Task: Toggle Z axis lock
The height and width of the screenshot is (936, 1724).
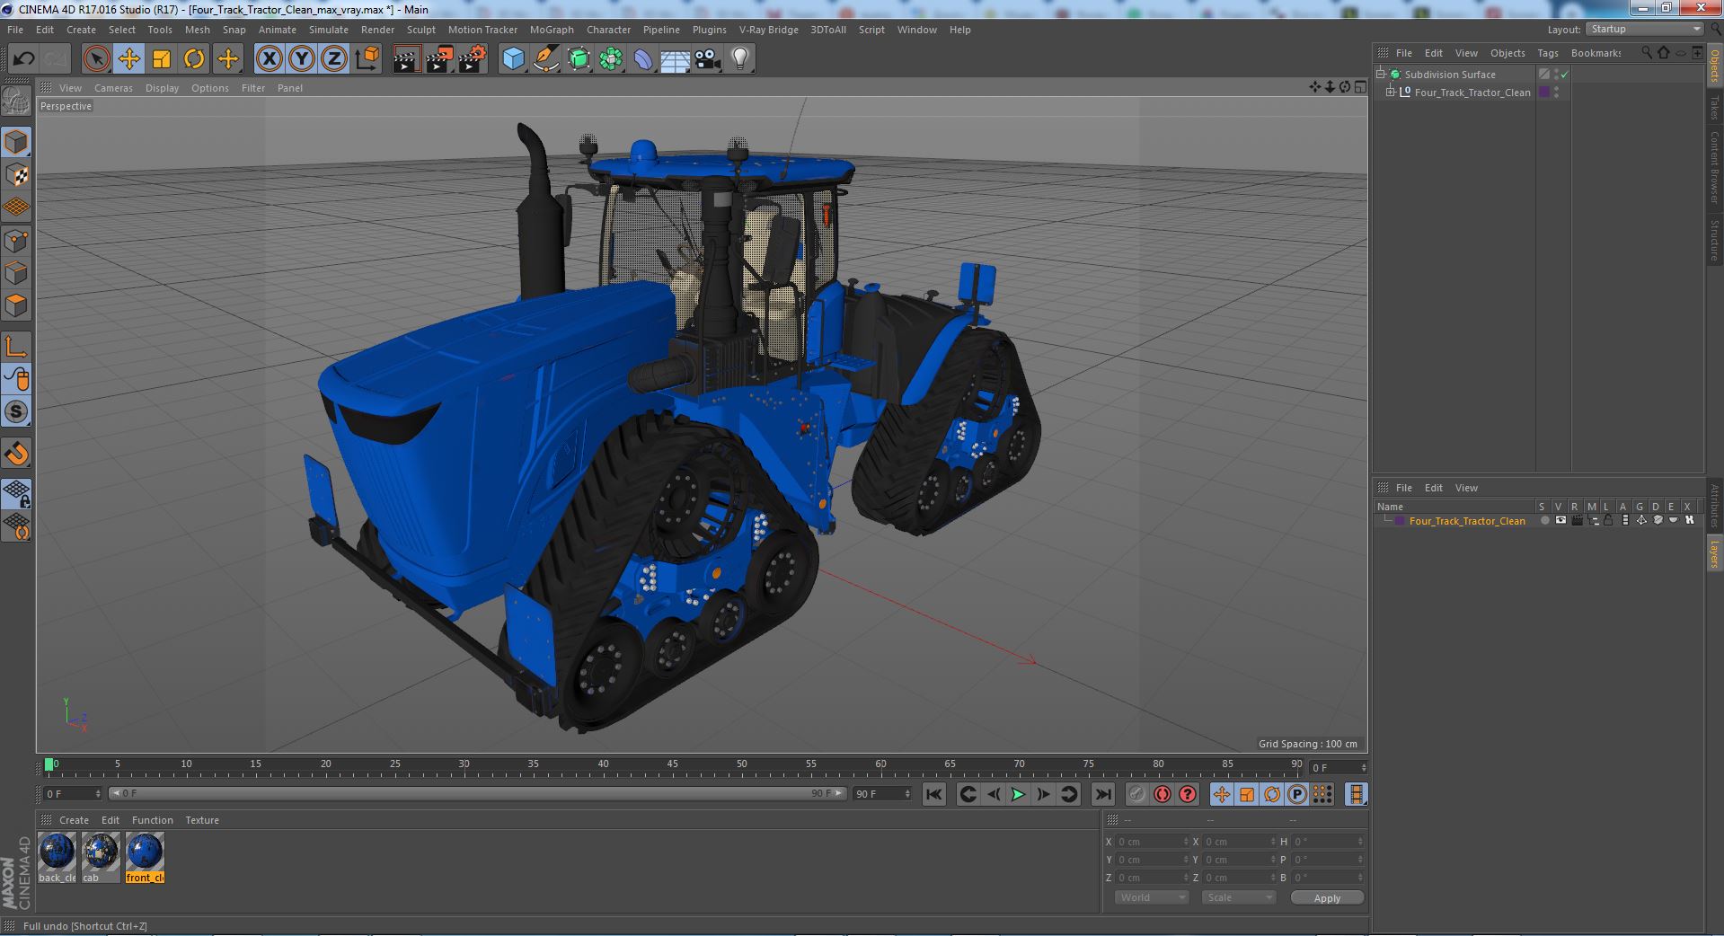Action: click(x=334, y=59)
